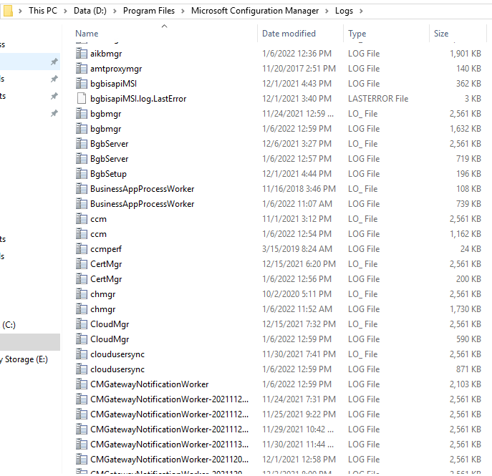
Task: Click the aikbmgr log file icon
Action: pos(82,53)
